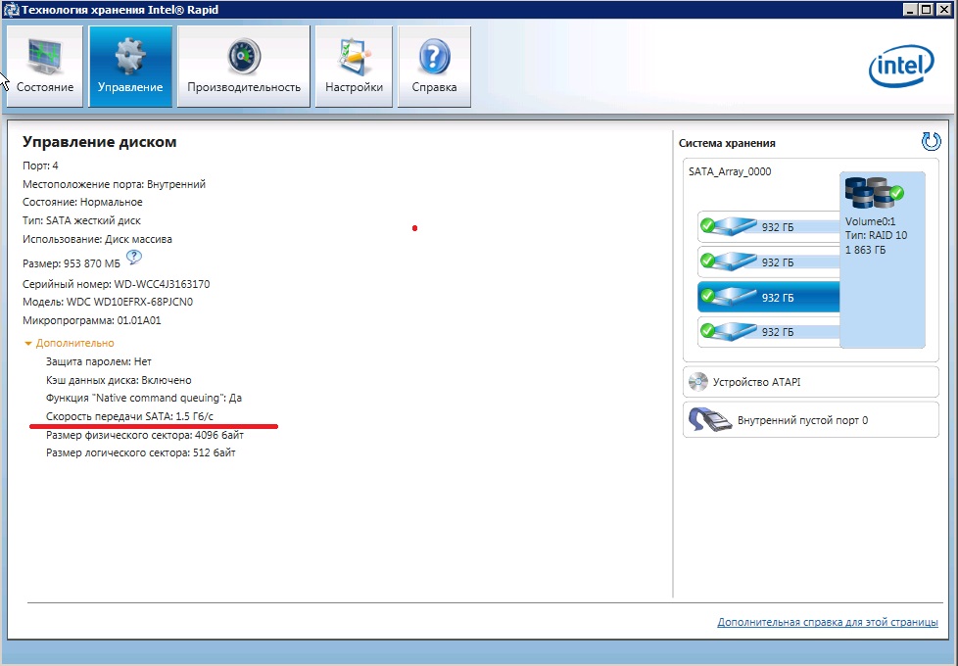This screenshot has width=958, height=666.
Task: Click Состояние: Нормальное line
Action: [x=82, y=202]
